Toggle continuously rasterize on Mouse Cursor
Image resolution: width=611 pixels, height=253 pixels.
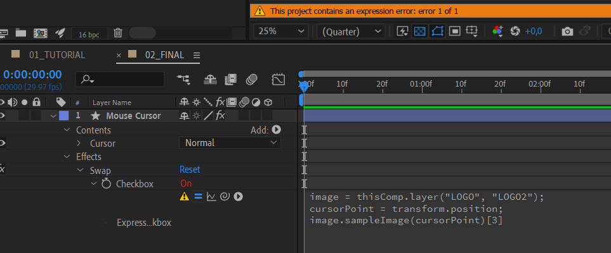click(196, 115)
